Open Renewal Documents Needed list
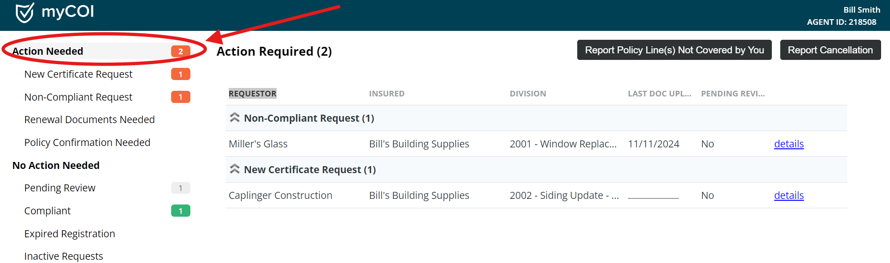Viewport: 890px width, 263px height. pos(90,120)
